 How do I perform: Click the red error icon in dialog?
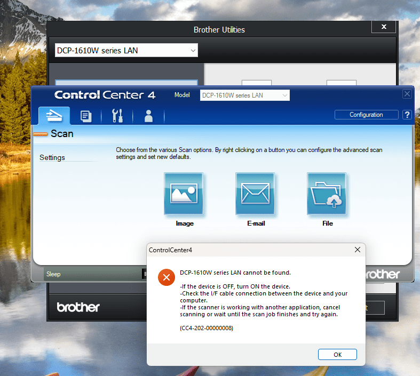(x=167, y=277)
